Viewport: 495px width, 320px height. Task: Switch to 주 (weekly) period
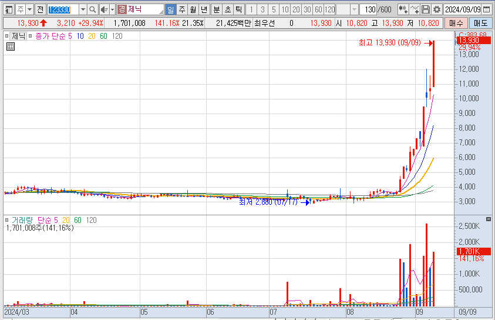(x=182, y=9)
